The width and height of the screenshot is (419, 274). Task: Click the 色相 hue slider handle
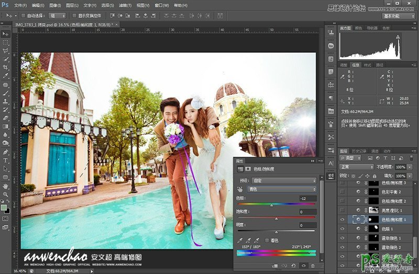click(x=271, y=206)
